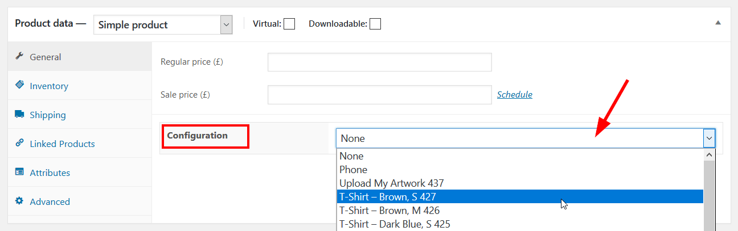This screenshot has width=738, height=231.
Task: Collapse the Product data panel arrow
Action: (718, 23)
